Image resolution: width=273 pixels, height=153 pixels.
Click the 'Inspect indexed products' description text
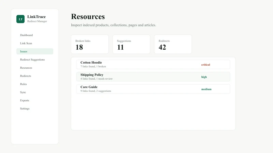114,25
